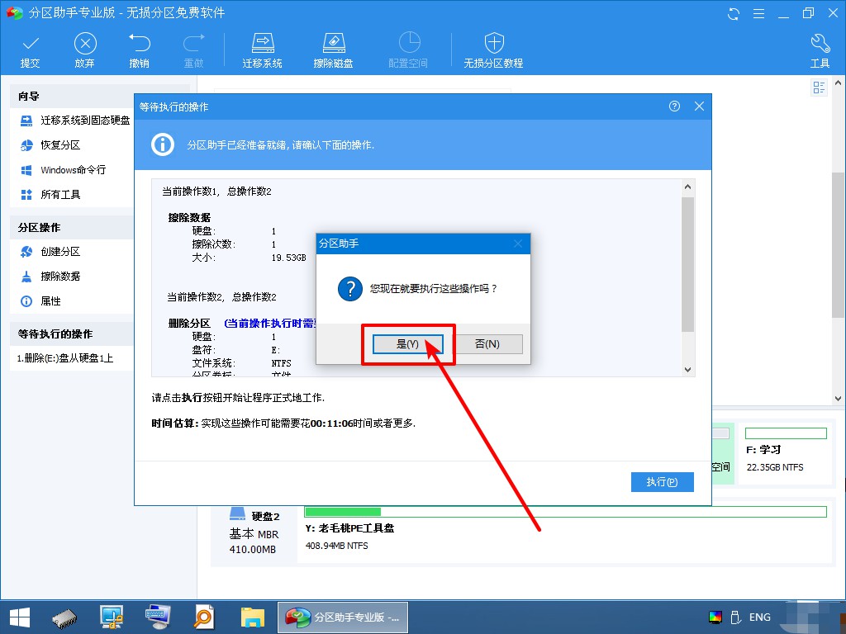
Task: Click scroll-down arrow in operations list
Action: tap(687, 369)
